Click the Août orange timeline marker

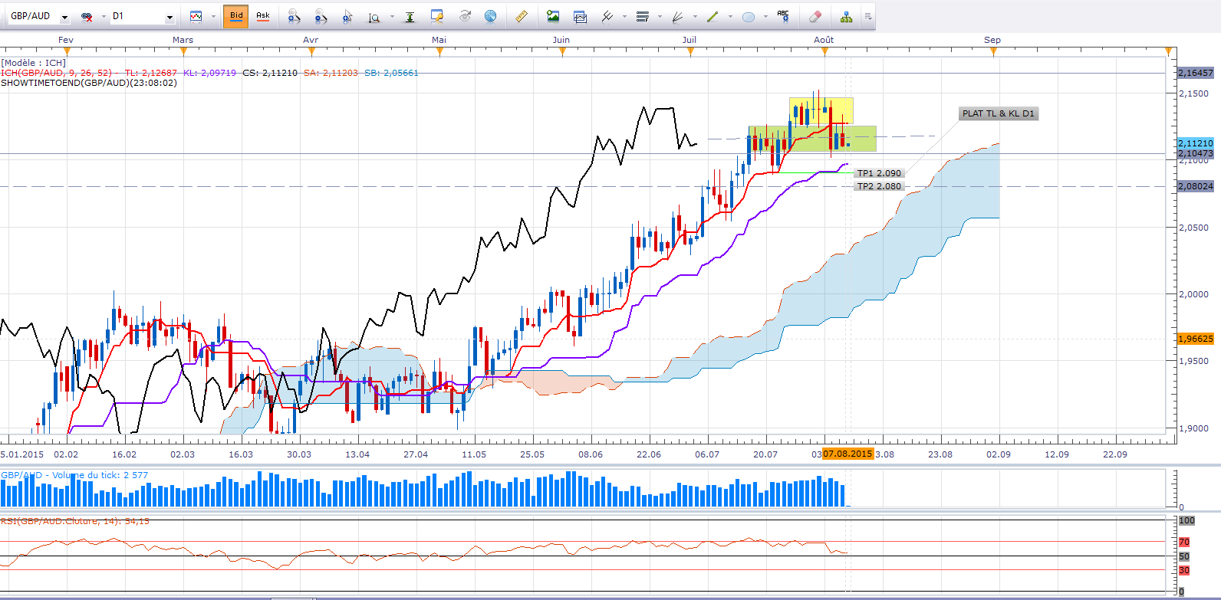tap(824, 51)
